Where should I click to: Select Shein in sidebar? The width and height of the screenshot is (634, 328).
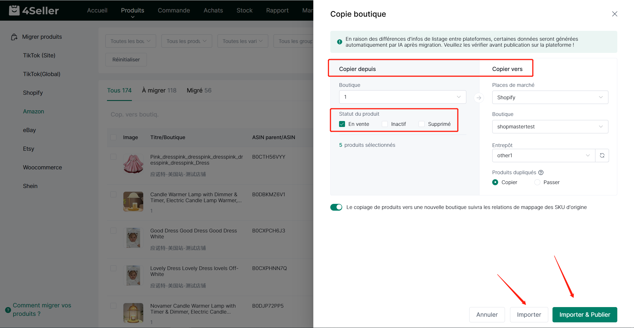(30, 186)
